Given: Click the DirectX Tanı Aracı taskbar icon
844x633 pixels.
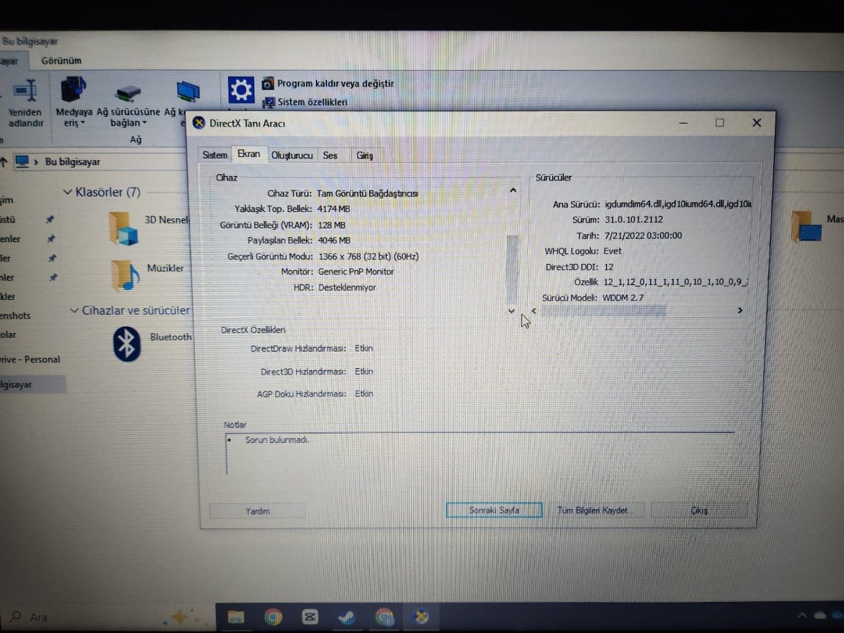Looking at the screenshot, I should pyautogui.click(x=421, y=617).
